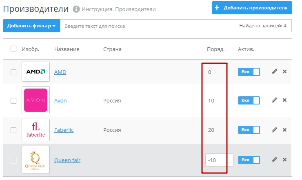Click the Queen fair sort order field
The width and height of the screenshot is (302, 180).
coord(219,160)
